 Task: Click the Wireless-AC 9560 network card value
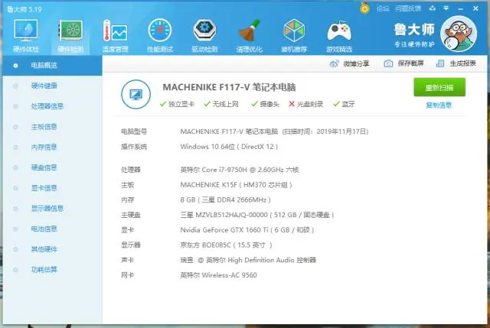[218, 275]
